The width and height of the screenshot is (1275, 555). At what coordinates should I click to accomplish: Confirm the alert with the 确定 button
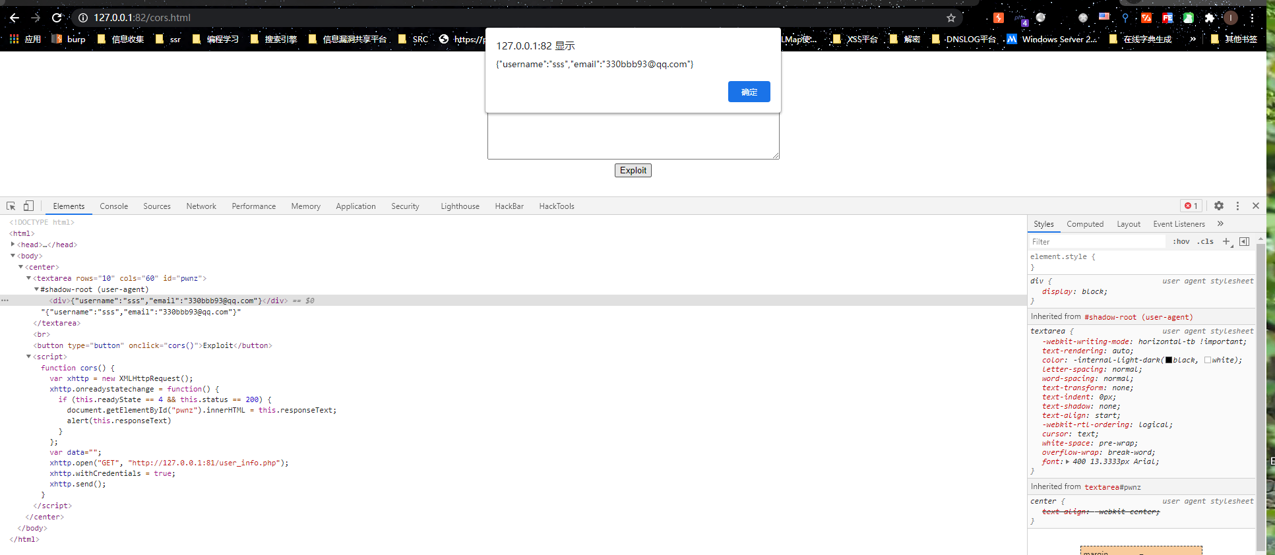point(749,92)
